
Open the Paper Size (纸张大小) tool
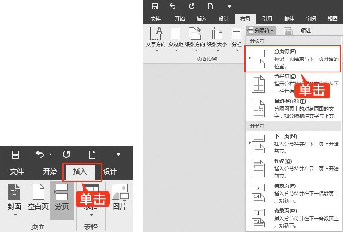217,38
